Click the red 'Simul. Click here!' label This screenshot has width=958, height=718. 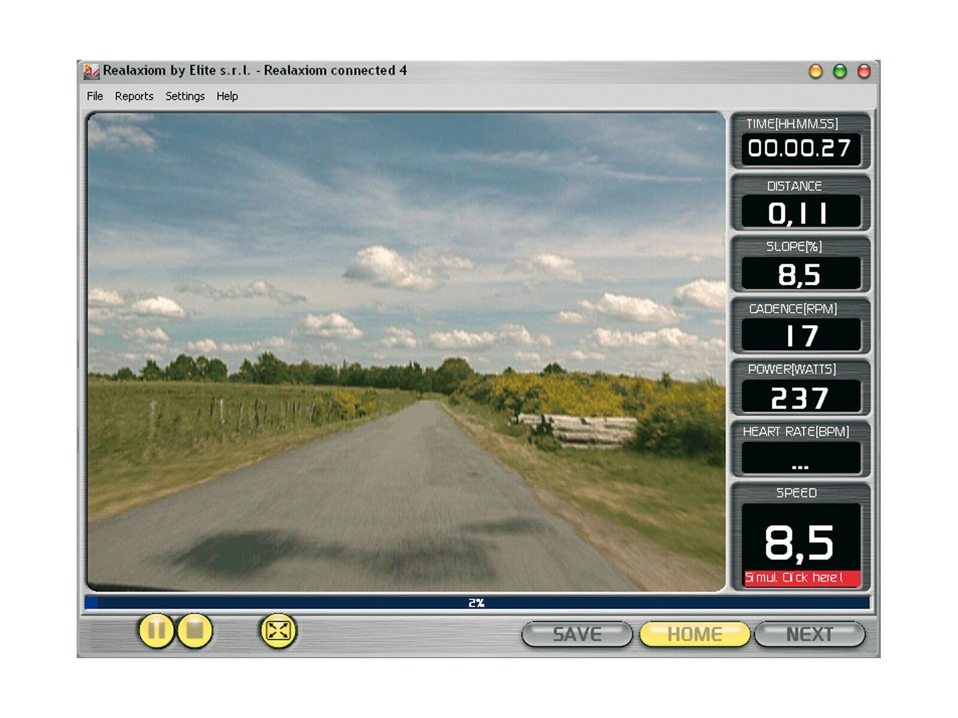[x=801, y=578]
